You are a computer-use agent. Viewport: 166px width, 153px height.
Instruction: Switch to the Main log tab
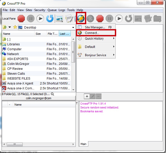[83, 144]
